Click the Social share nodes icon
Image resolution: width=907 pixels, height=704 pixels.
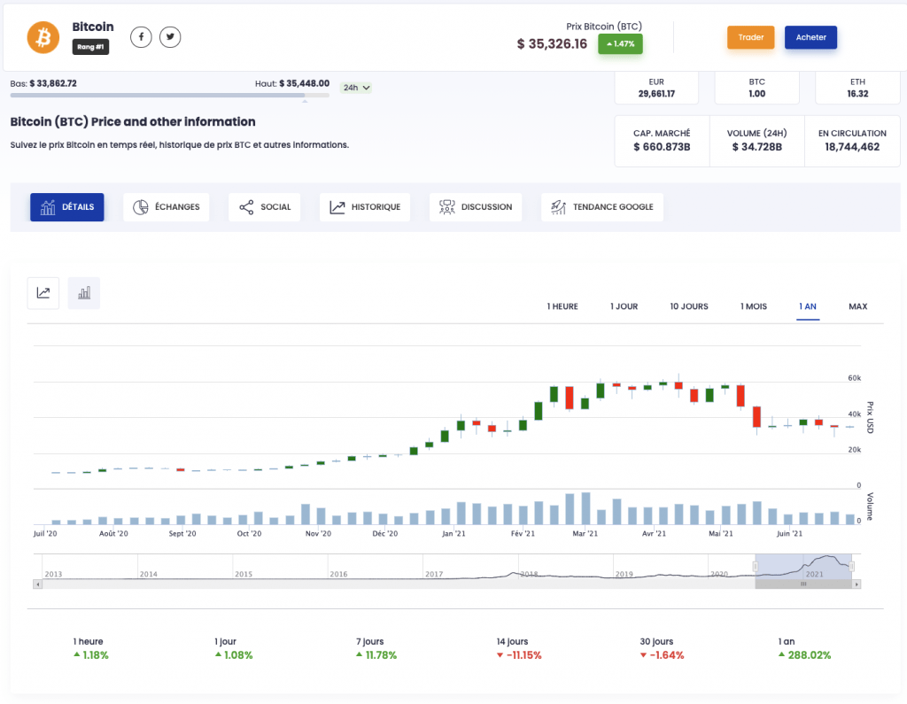click(x=246, y=207)
